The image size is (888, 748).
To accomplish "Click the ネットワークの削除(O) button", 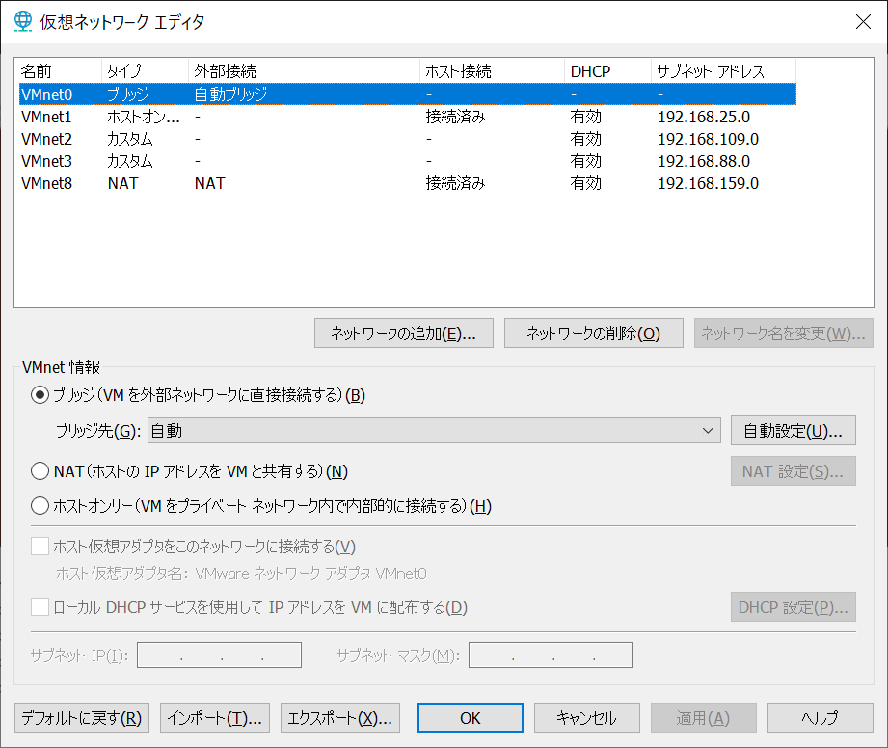I will pos(594,334).
